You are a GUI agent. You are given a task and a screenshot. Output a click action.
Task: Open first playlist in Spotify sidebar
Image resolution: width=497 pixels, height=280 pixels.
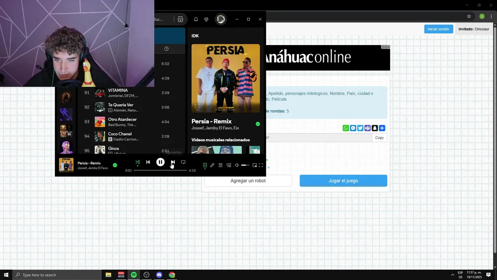[x=66, y=97]
